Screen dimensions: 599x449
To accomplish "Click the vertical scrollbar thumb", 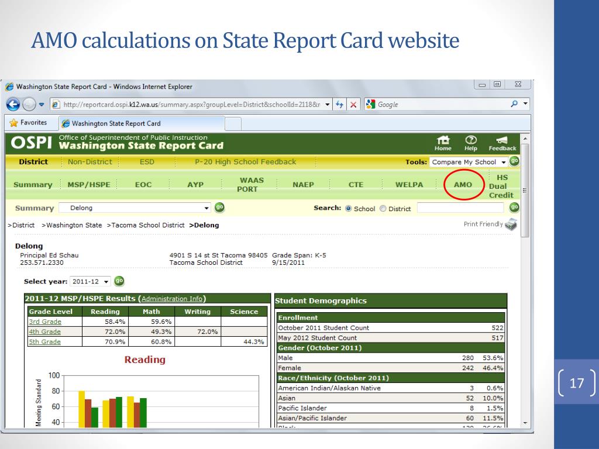I will [x=525, y=190].
